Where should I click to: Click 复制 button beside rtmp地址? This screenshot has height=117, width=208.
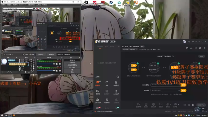coord(184,85)
